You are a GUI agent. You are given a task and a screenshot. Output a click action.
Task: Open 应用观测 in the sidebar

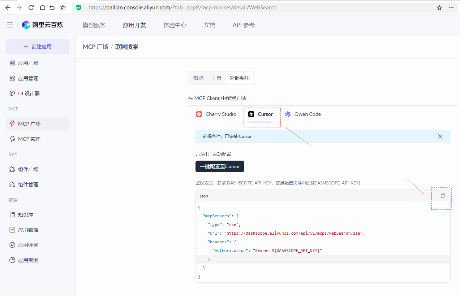click(38, 260)
